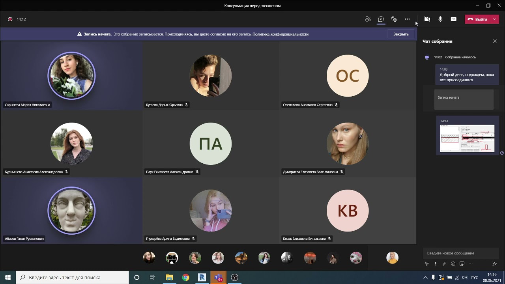The image size is (505, 284).
Task: Click the name label Козак Елизавета Витальевна
Action: (x=304, y=239)
